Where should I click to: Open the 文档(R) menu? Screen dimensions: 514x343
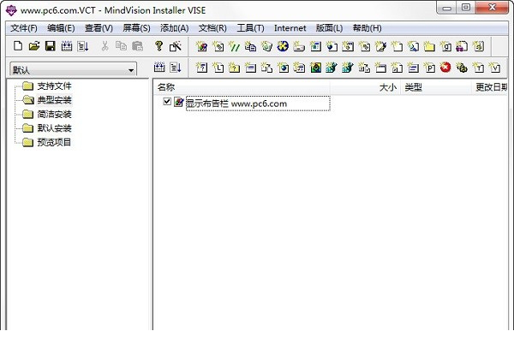(212, 28)
